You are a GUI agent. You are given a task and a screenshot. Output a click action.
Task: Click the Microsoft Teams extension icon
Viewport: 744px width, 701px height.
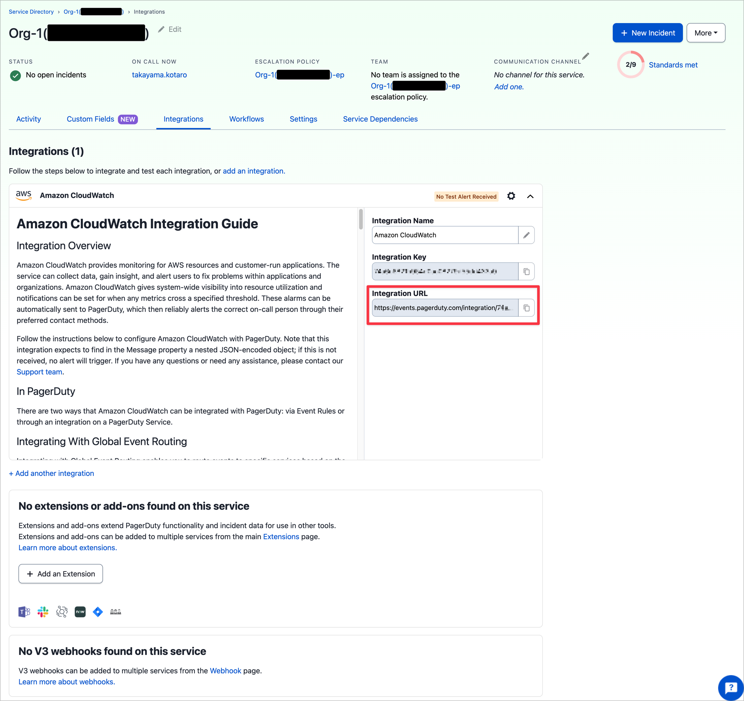[24, 612]
